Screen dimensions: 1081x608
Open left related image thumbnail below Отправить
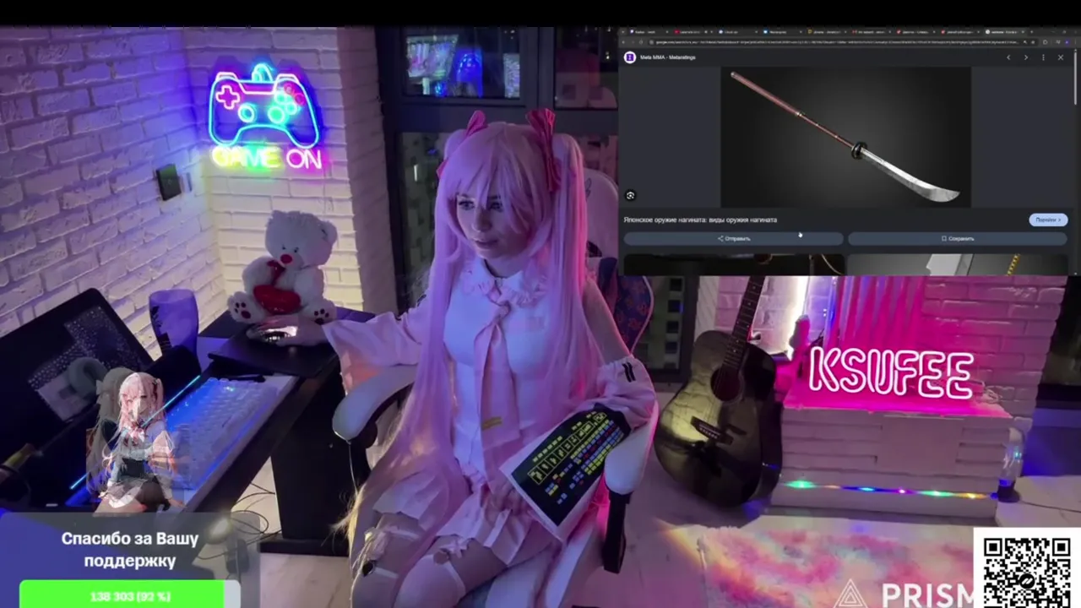(733, 264)
